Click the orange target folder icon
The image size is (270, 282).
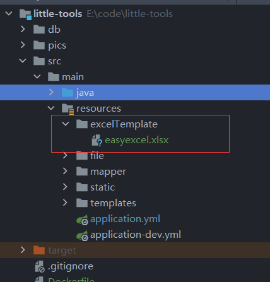pyautogui.click(x=39, y=250)
